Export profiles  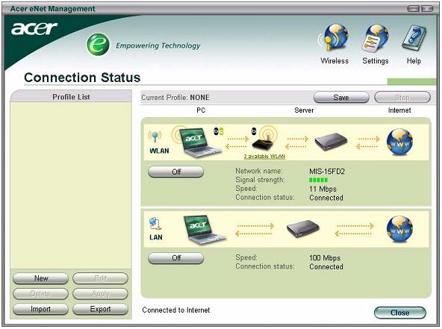(x=100, y=309)
